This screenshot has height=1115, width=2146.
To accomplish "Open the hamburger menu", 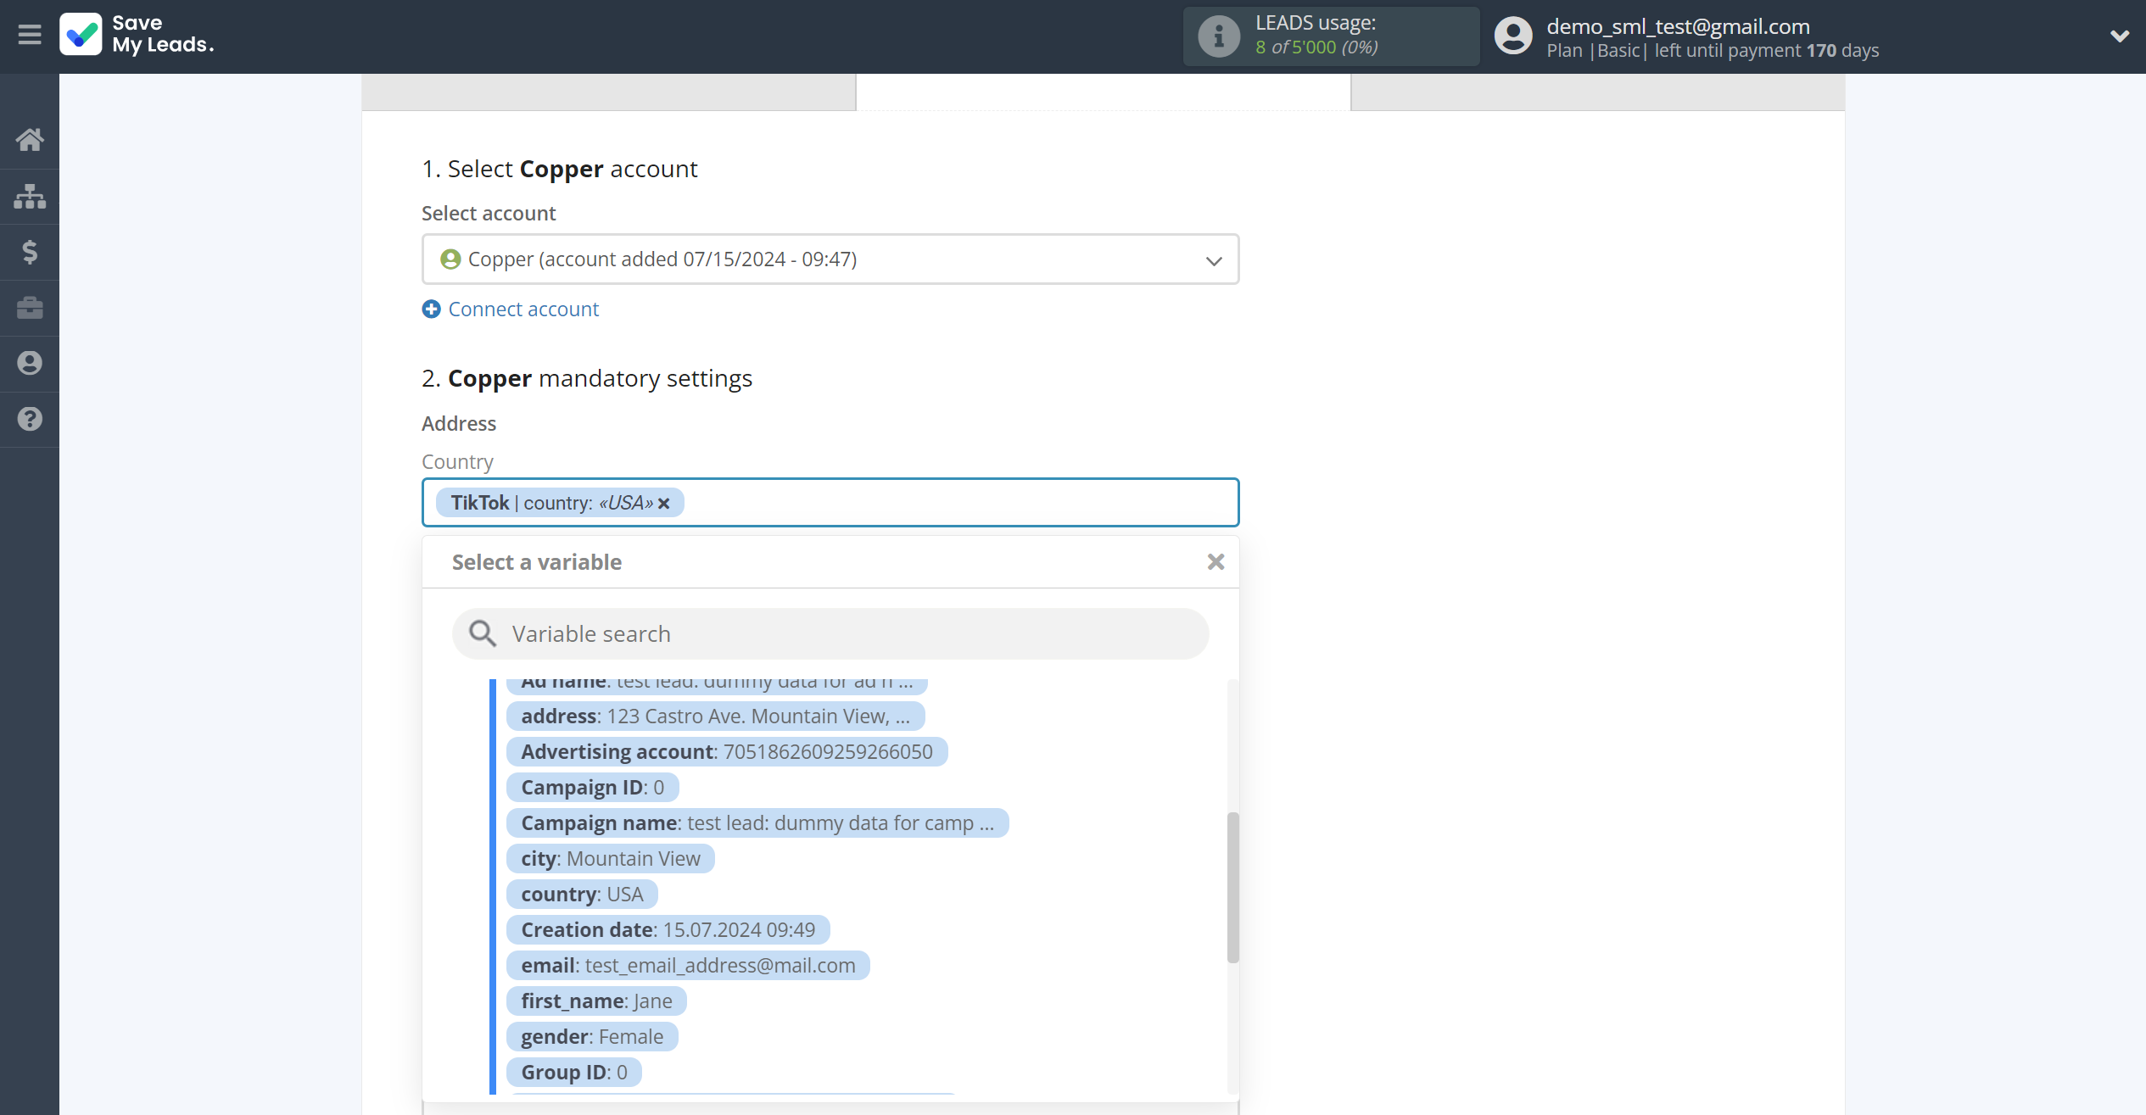I will click(x=30, y=35).
